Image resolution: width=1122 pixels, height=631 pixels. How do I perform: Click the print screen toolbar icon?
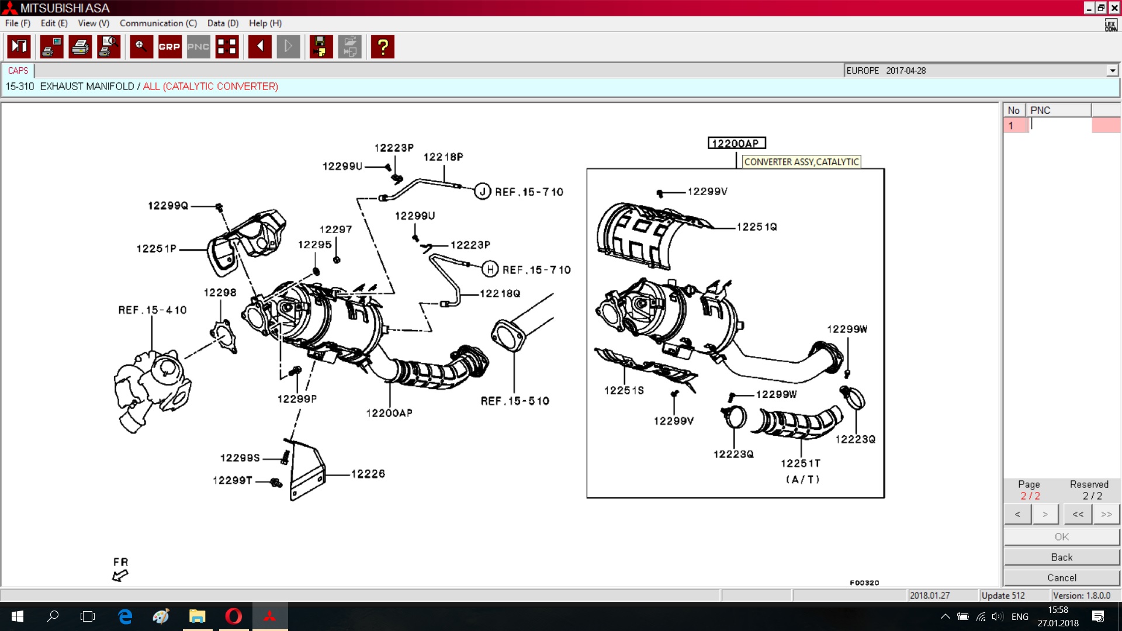[51, 47]
